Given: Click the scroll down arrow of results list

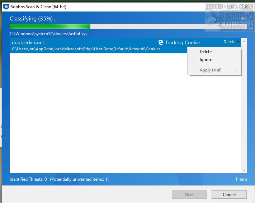Looking at the screenshot, I should (x=244, y=170).
